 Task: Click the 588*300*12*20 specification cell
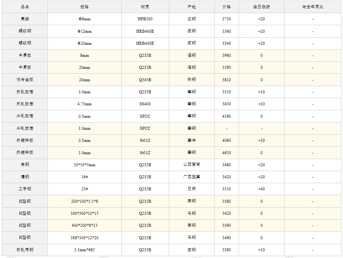tap(84, 238)
